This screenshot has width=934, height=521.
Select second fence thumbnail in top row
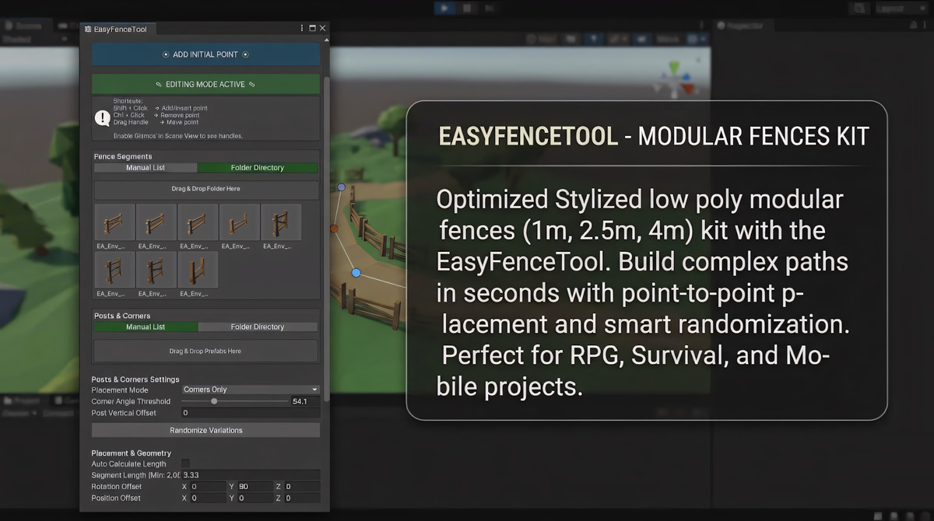coord(156,222)
